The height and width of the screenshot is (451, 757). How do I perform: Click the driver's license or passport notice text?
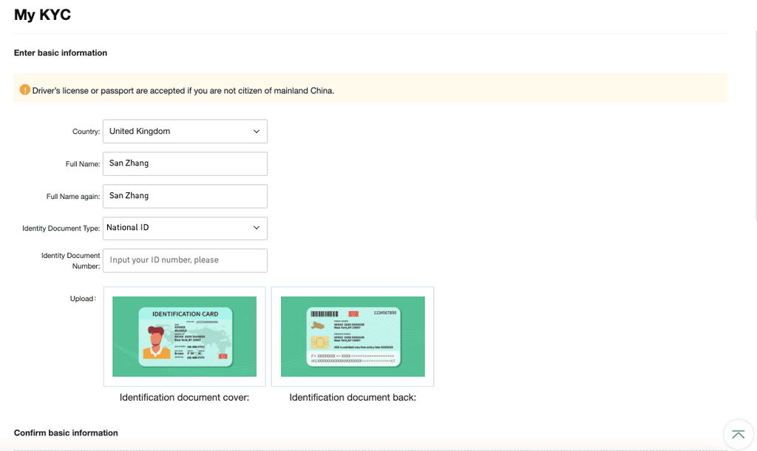click(x=183, y=91)
